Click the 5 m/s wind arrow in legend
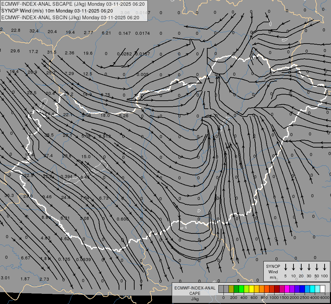 coord(286,267)
